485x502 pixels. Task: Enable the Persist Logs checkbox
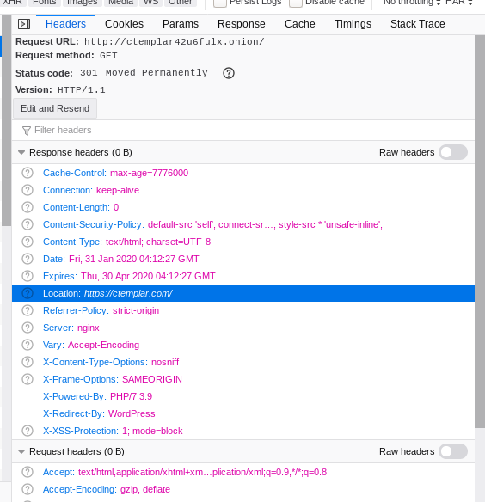pyautogui.click(x=220, y=3)
